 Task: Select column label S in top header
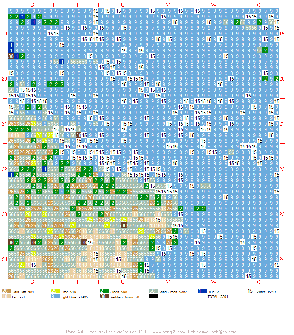[x=32, y=5]
